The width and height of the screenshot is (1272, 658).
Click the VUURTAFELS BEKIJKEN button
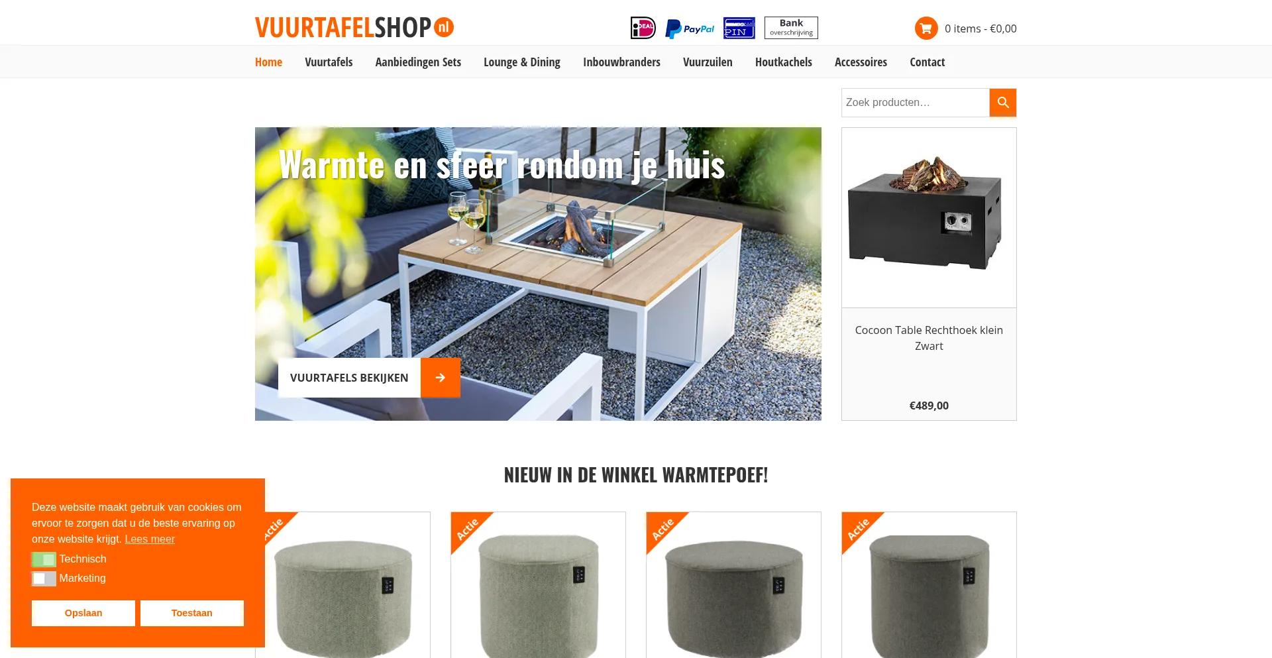point(349,378)
